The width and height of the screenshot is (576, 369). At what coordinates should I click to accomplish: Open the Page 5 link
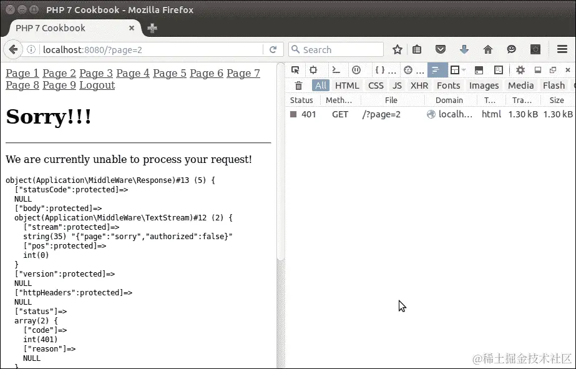click(170, 74)
